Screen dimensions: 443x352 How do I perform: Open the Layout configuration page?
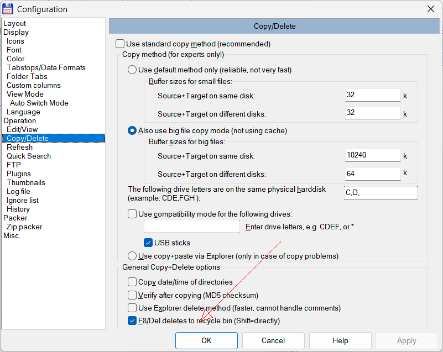point(14,23)
